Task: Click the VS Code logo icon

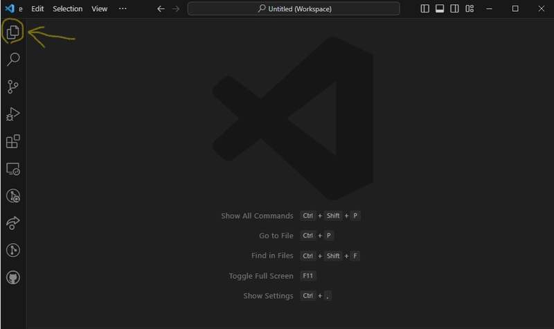Action: point(10,8)
